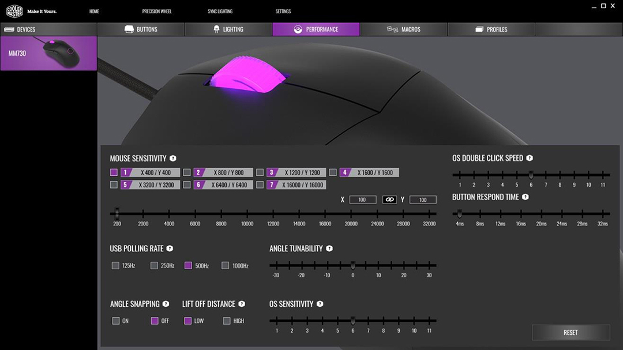
Task: Open Mouse Sensitivity help question mark
Action: pos(173,159)
